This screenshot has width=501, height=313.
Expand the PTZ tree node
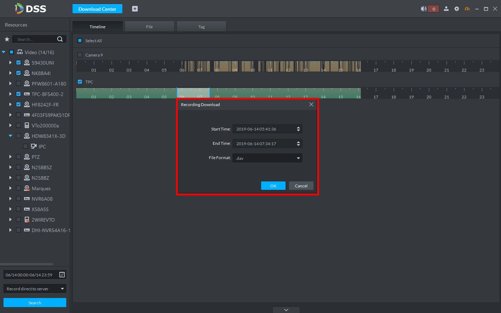(10, 157)
